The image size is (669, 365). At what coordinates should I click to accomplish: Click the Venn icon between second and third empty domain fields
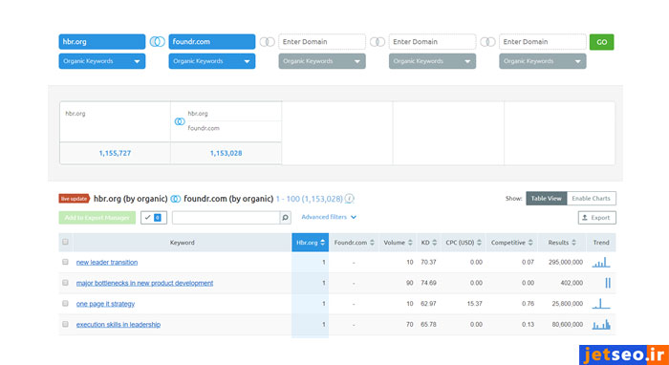coord(378,42)
